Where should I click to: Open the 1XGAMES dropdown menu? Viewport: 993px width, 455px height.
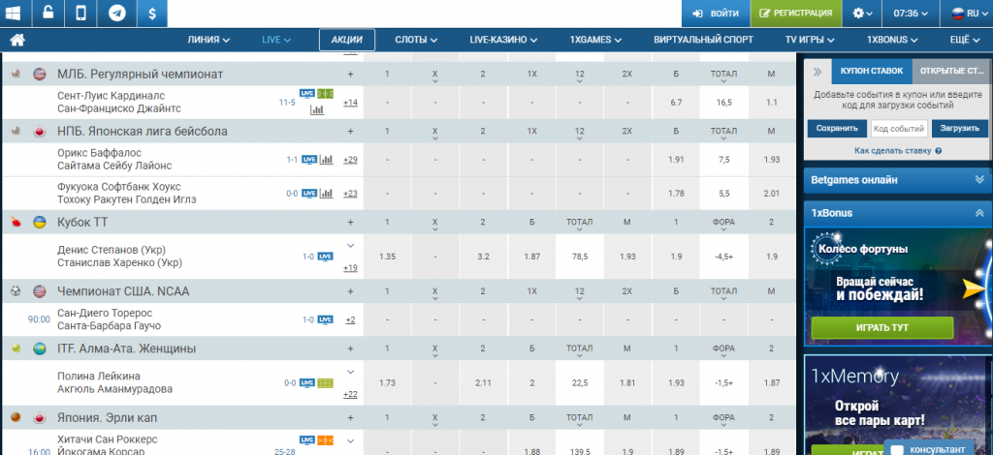(x=595, y=40)
